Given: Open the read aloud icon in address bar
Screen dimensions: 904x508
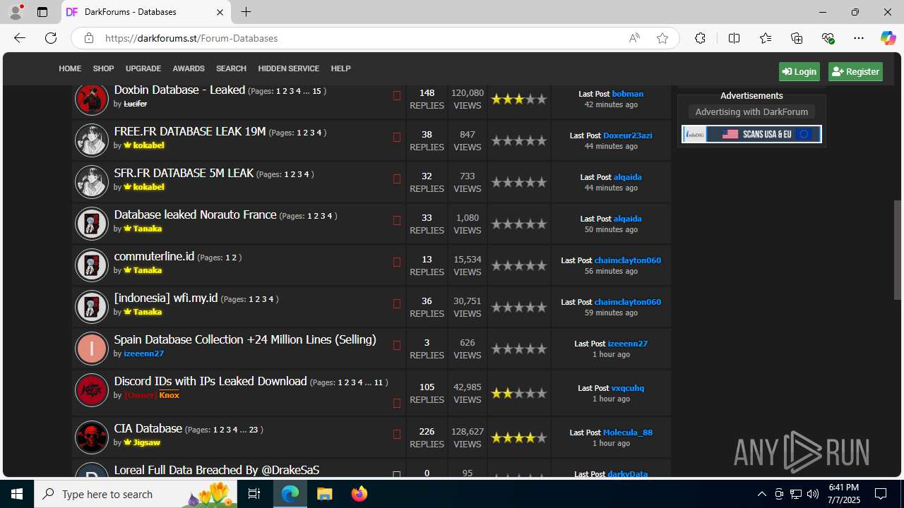Looking at the screenshot, I should click(x=634, y=38).
